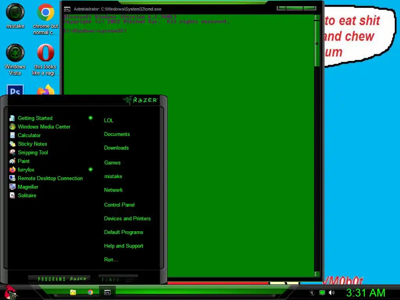Click the scrollbar down arrow in cmd window
Screen dimensions: 400x300
(317, 274)
